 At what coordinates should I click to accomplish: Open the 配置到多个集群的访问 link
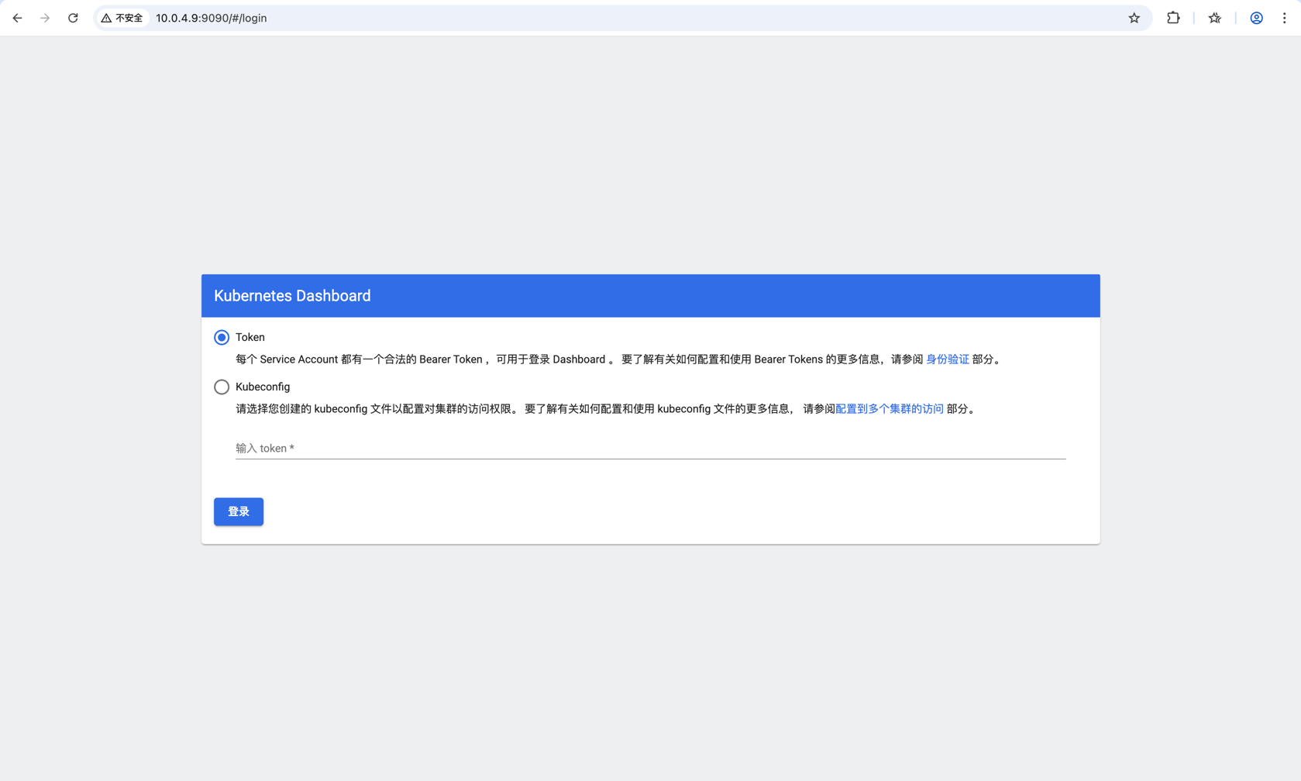[889, 408]
